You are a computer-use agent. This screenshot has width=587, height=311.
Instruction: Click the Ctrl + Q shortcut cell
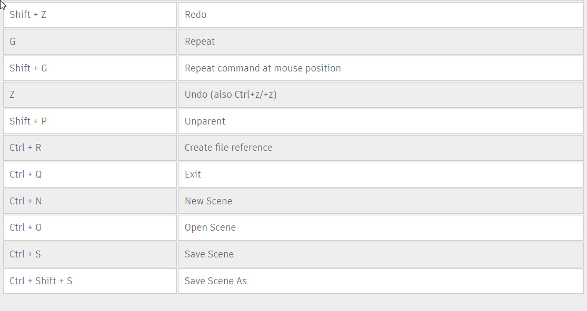(90, 175)
